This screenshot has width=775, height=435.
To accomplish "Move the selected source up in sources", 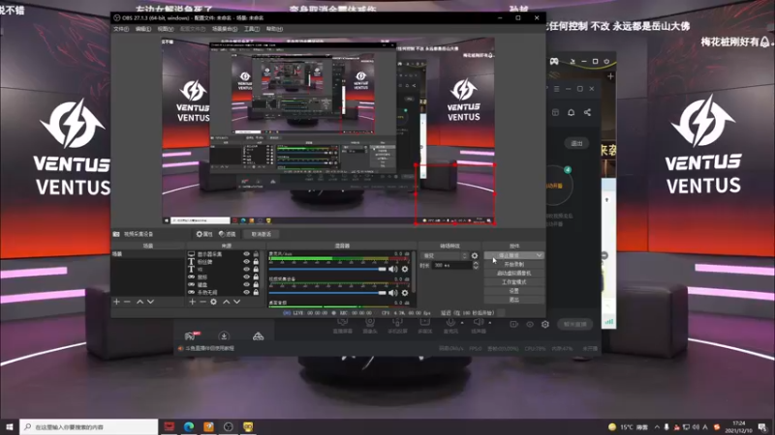I will click(227, 302).
